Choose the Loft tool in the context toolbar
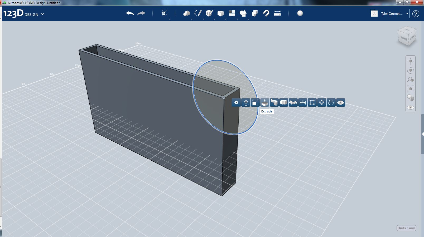Viewport: 424px width, 237px height. tap(293, 102)
